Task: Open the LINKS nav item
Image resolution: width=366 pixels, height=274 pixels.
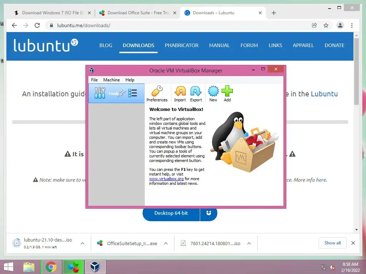Action: [x=276, y=45]
